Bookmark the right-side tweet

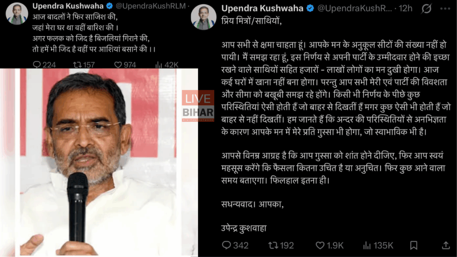[414, 245]
